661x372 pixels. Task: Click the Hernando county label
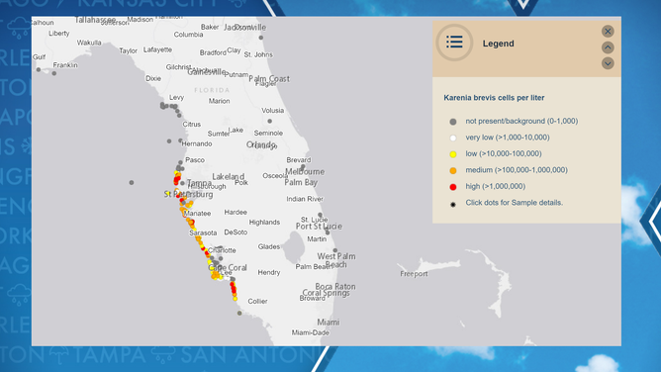[197, 143]
